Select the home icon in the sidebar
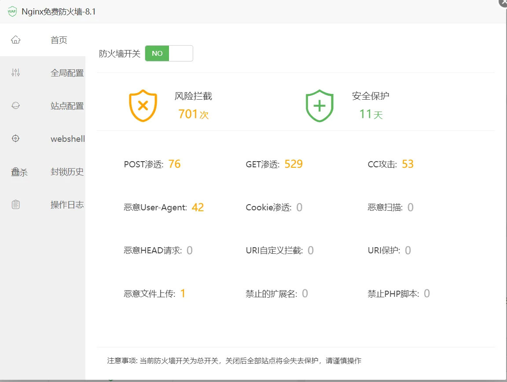 point(16,40)
